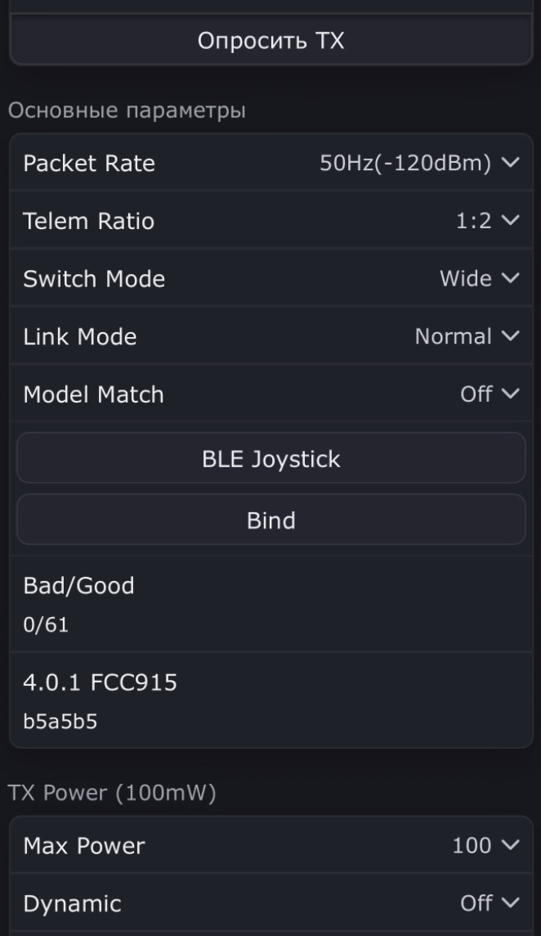This screenshot has height=936, width=541.
Task: Click the chevron beside Wide
Action: click(511, 278)
